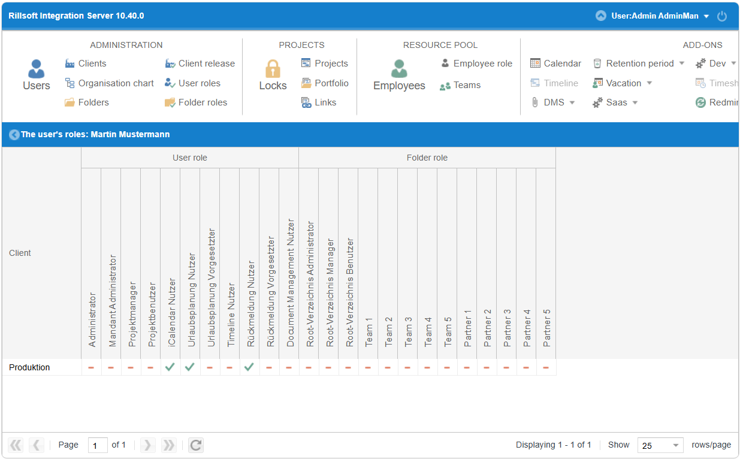Toggle Urlaubsplanung Nutzer role for Produktion
740x459 pixels.
click(190, 367)
